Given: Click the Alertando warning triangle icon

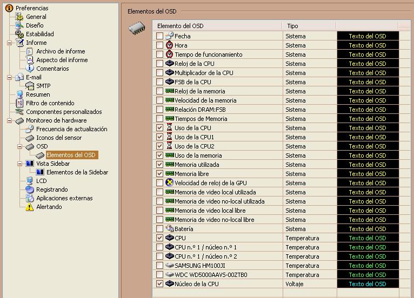Looking at the screenshot, I should 30,207.
